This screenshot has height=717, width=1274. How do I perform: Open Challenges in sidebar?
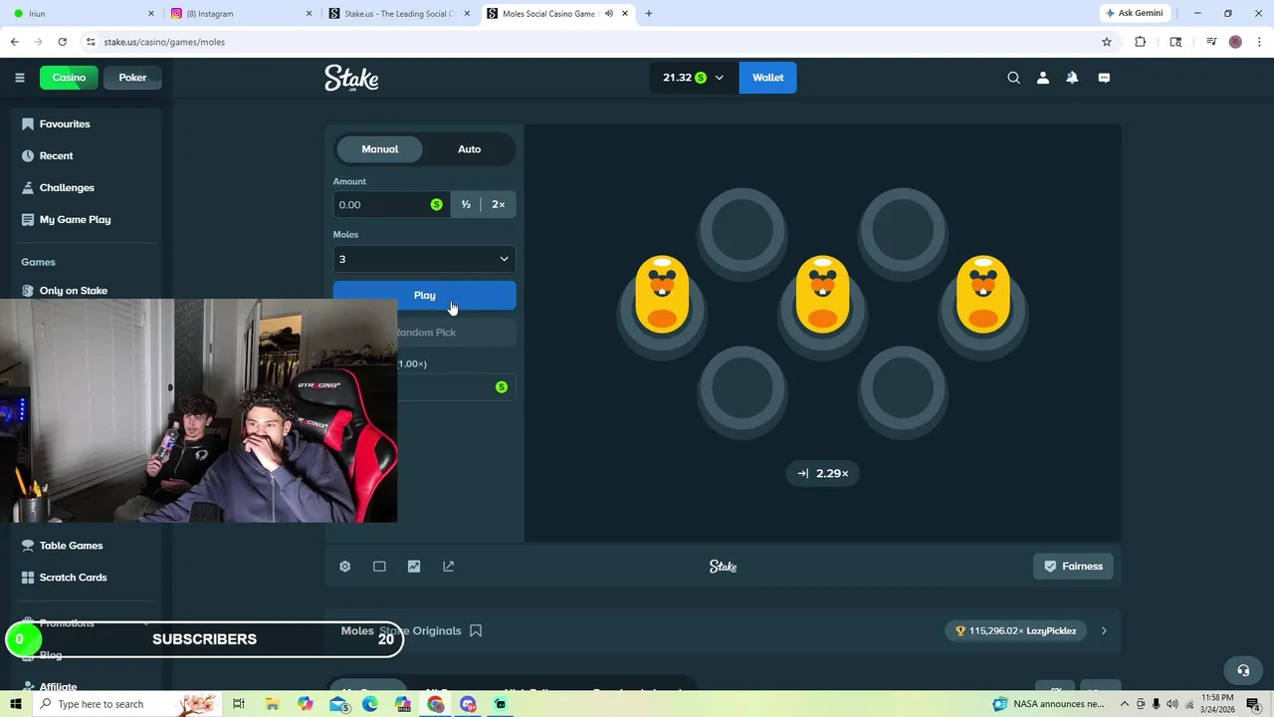67,187
